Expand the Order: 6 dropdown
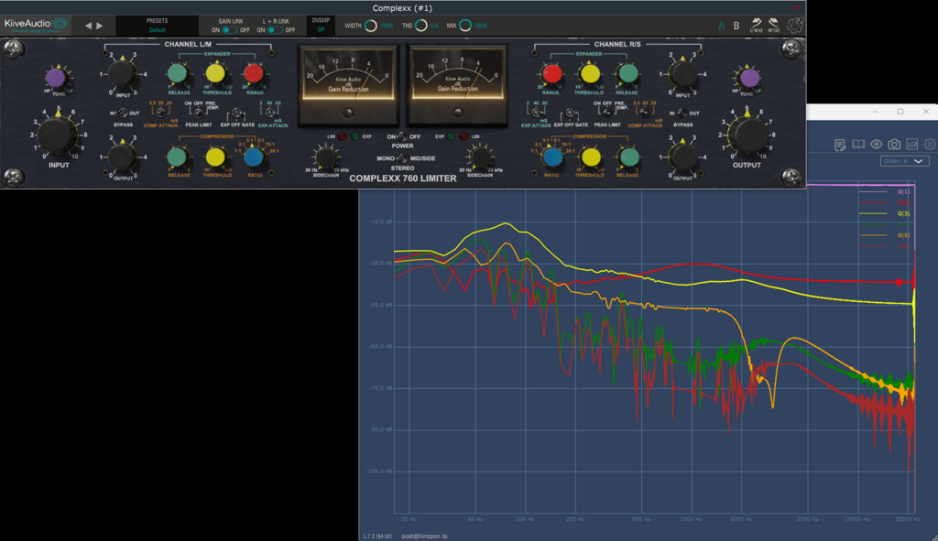Screen dimensions: 938x541 (904, 161)
